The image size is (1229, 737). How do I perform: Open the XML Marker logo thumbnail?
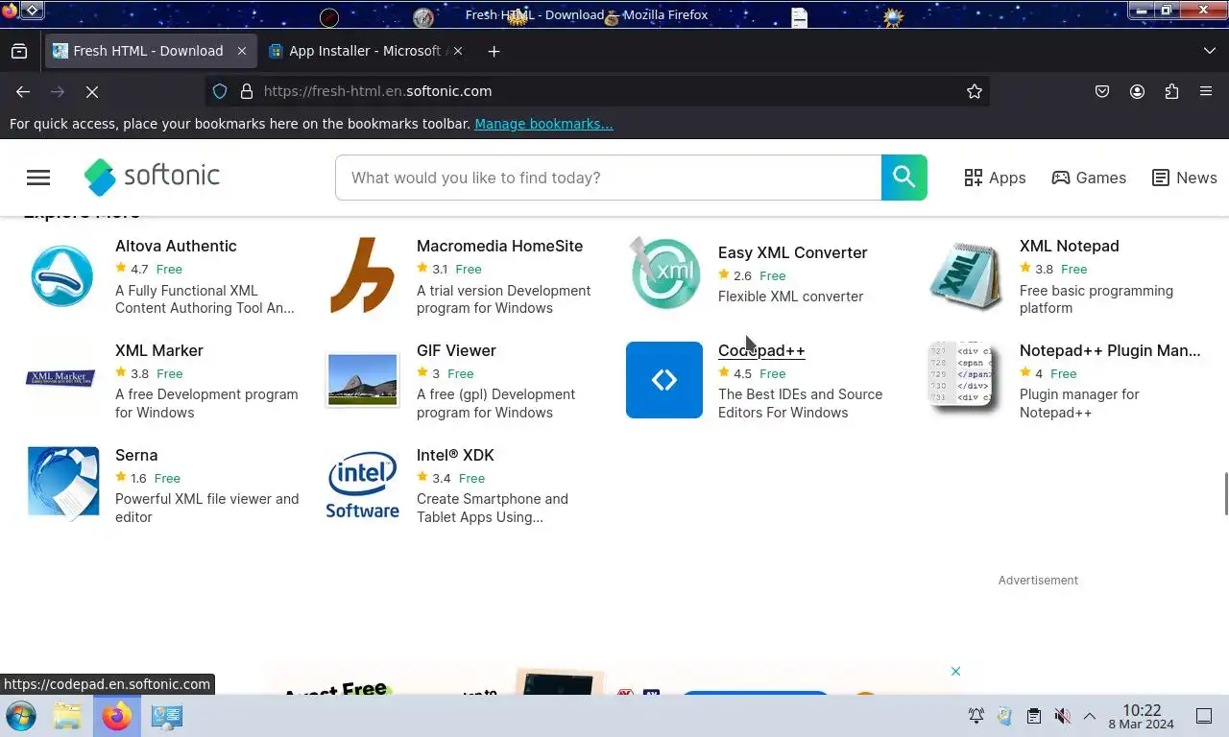(62, 378)
